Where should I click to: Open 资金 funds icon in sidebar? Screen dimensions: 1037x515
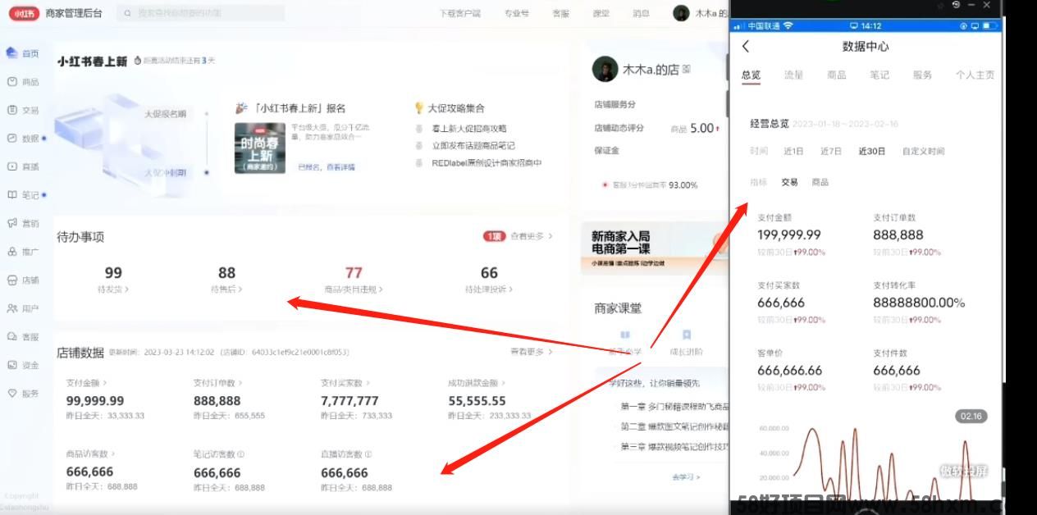(x=11, y=365)
